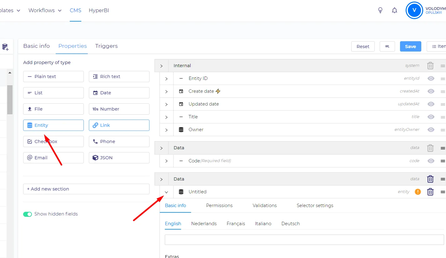Select the Selector settings tab
The height and width of the screenshot is (258, 446).
pyautogui.click(x=315, y=206)
